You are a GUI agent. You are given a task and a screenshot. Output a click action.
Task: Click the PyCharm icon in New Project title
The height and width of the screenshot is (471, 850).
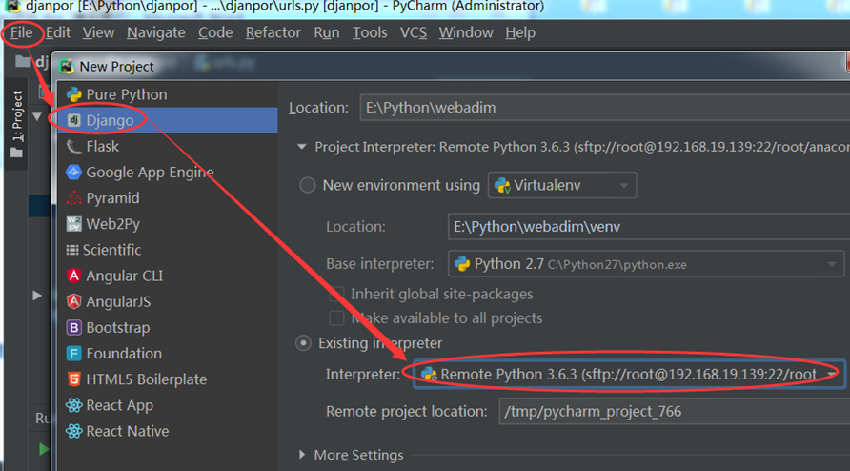point(67,66)
